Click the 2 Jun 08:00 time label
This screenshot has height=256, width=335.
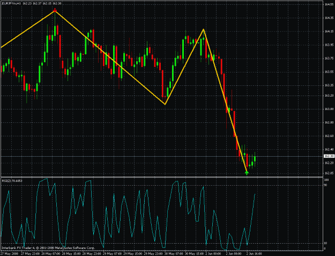click(235, 254)
